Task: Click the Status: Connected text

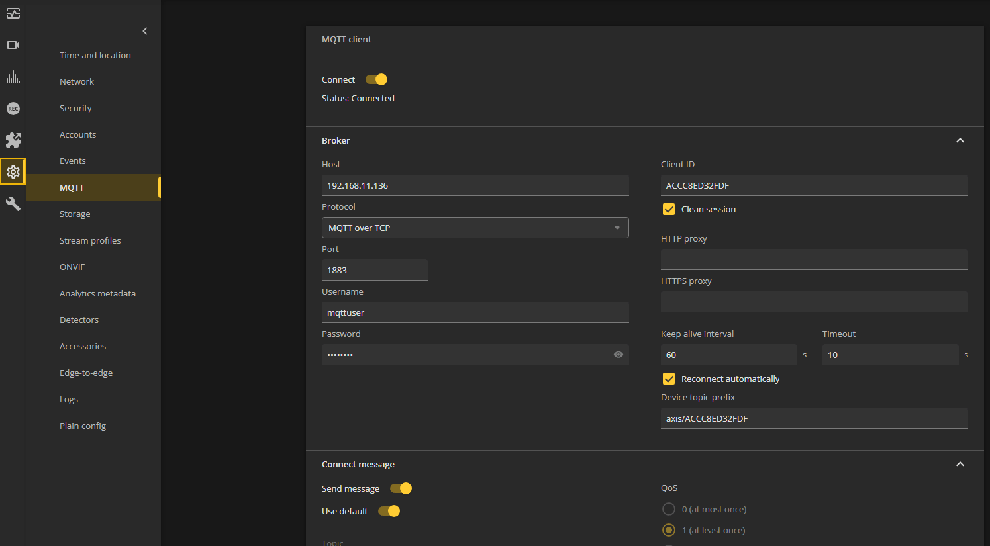Action: [x=358, y=98]
